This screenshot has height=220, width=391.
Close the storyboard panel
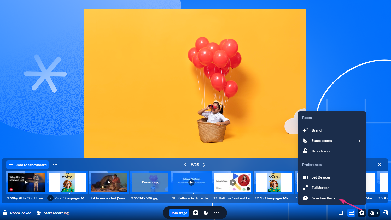[x=380, y=165]
